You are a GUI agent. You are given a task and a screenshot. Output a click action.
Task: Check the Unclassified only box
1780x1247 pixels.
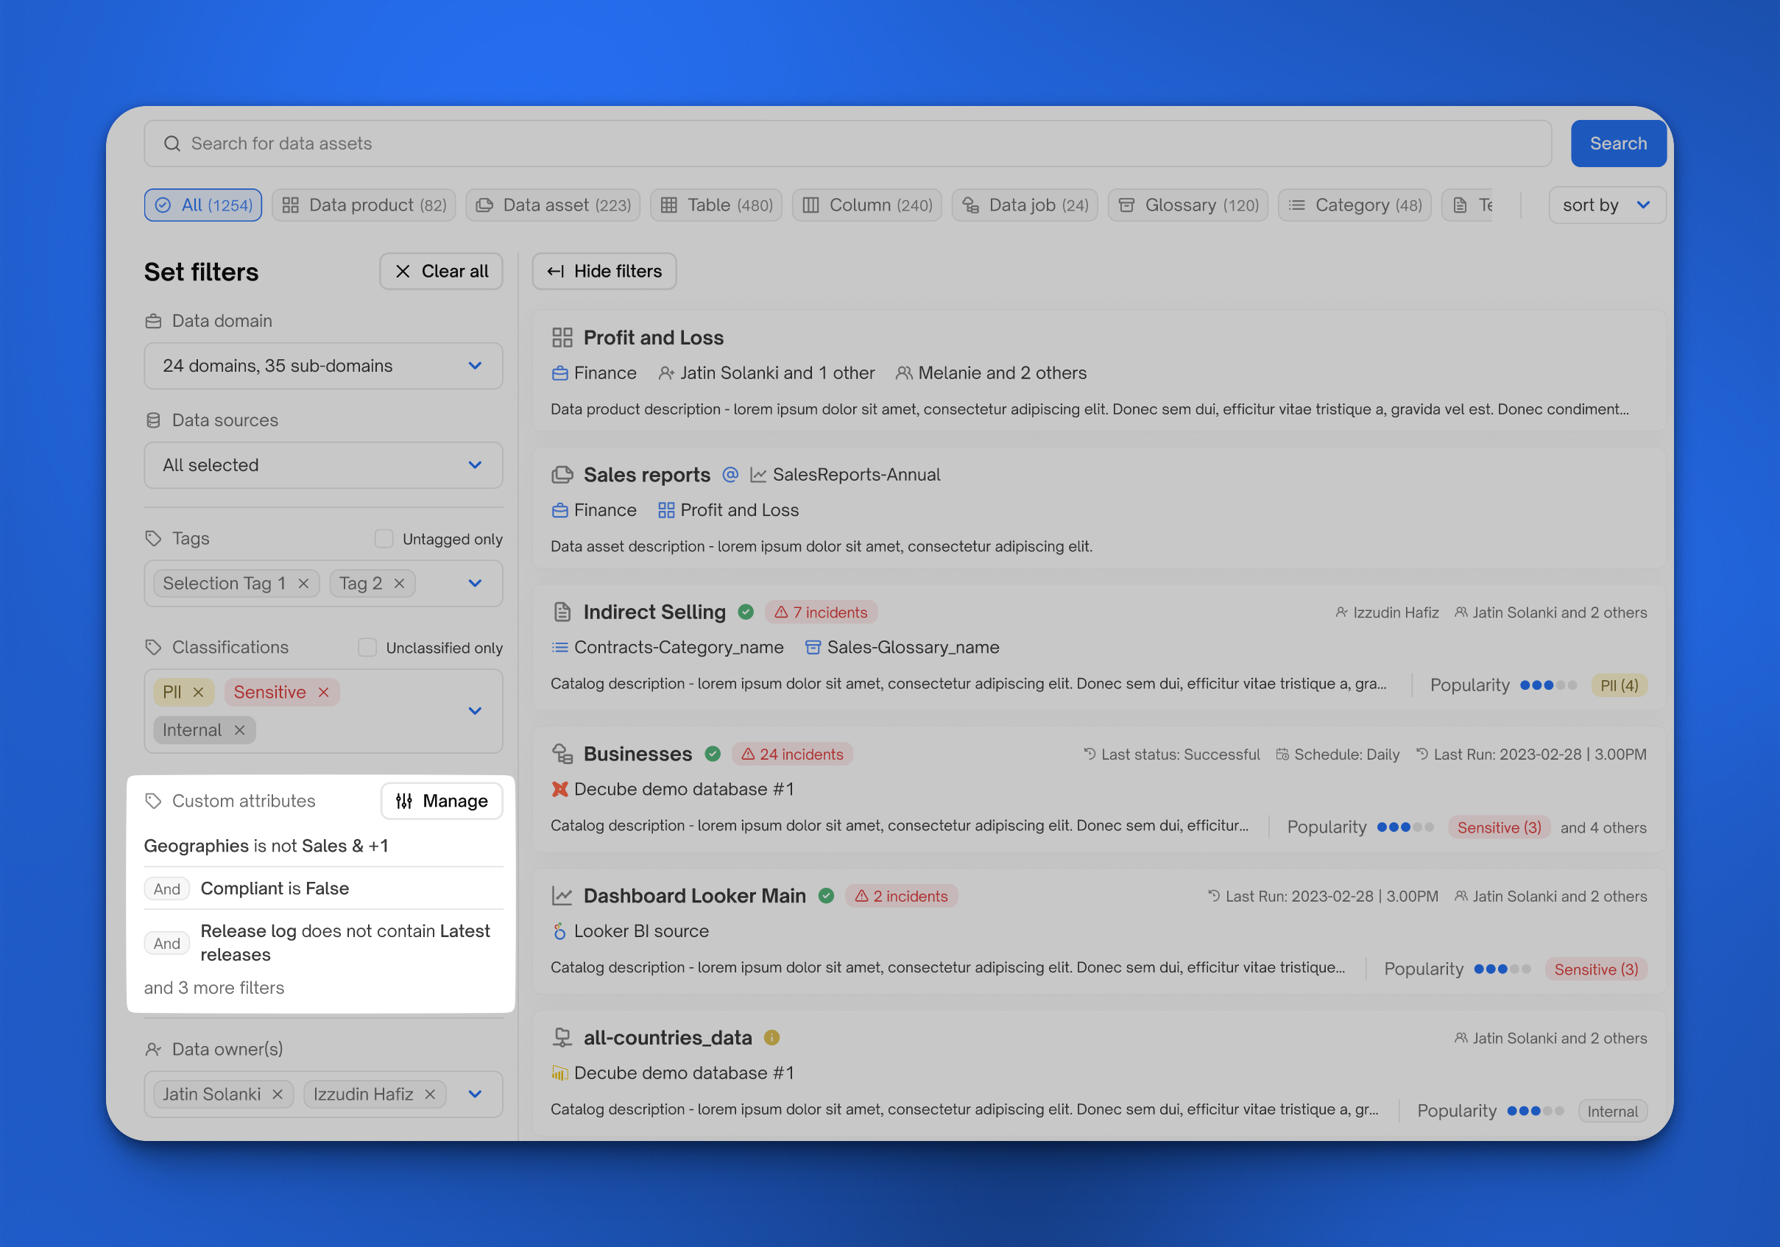[367, 647]
